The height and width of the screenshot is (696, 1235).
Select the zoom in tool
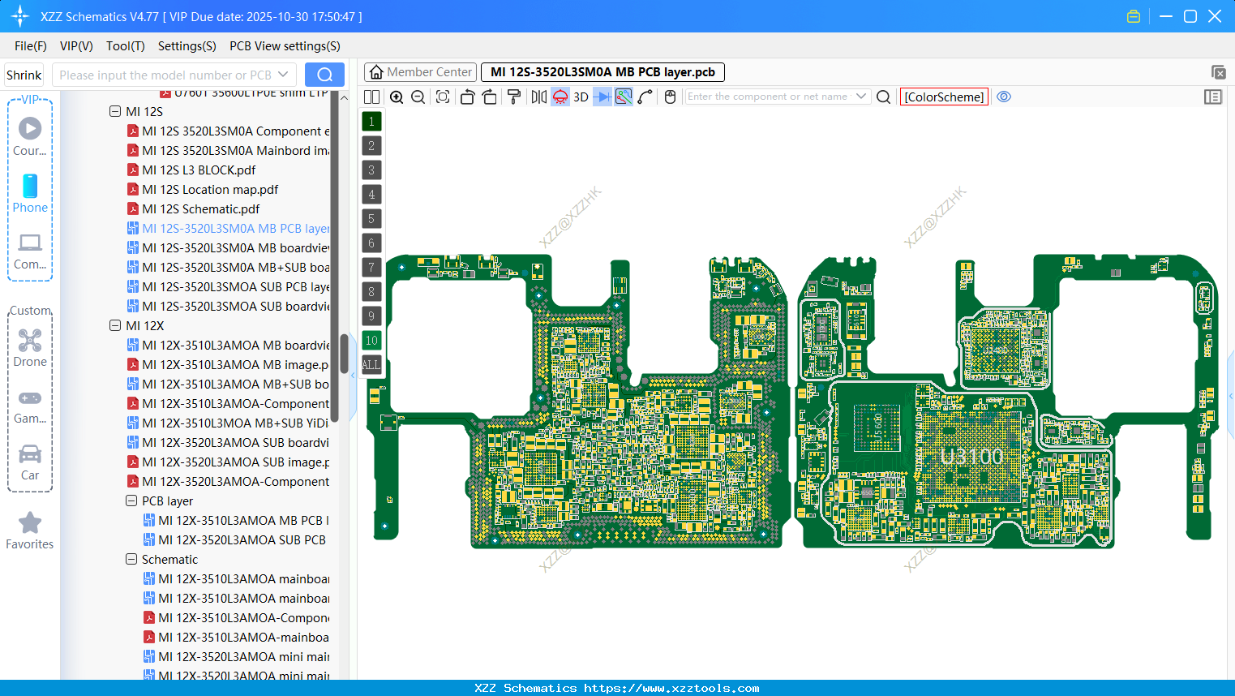point(397,97)
